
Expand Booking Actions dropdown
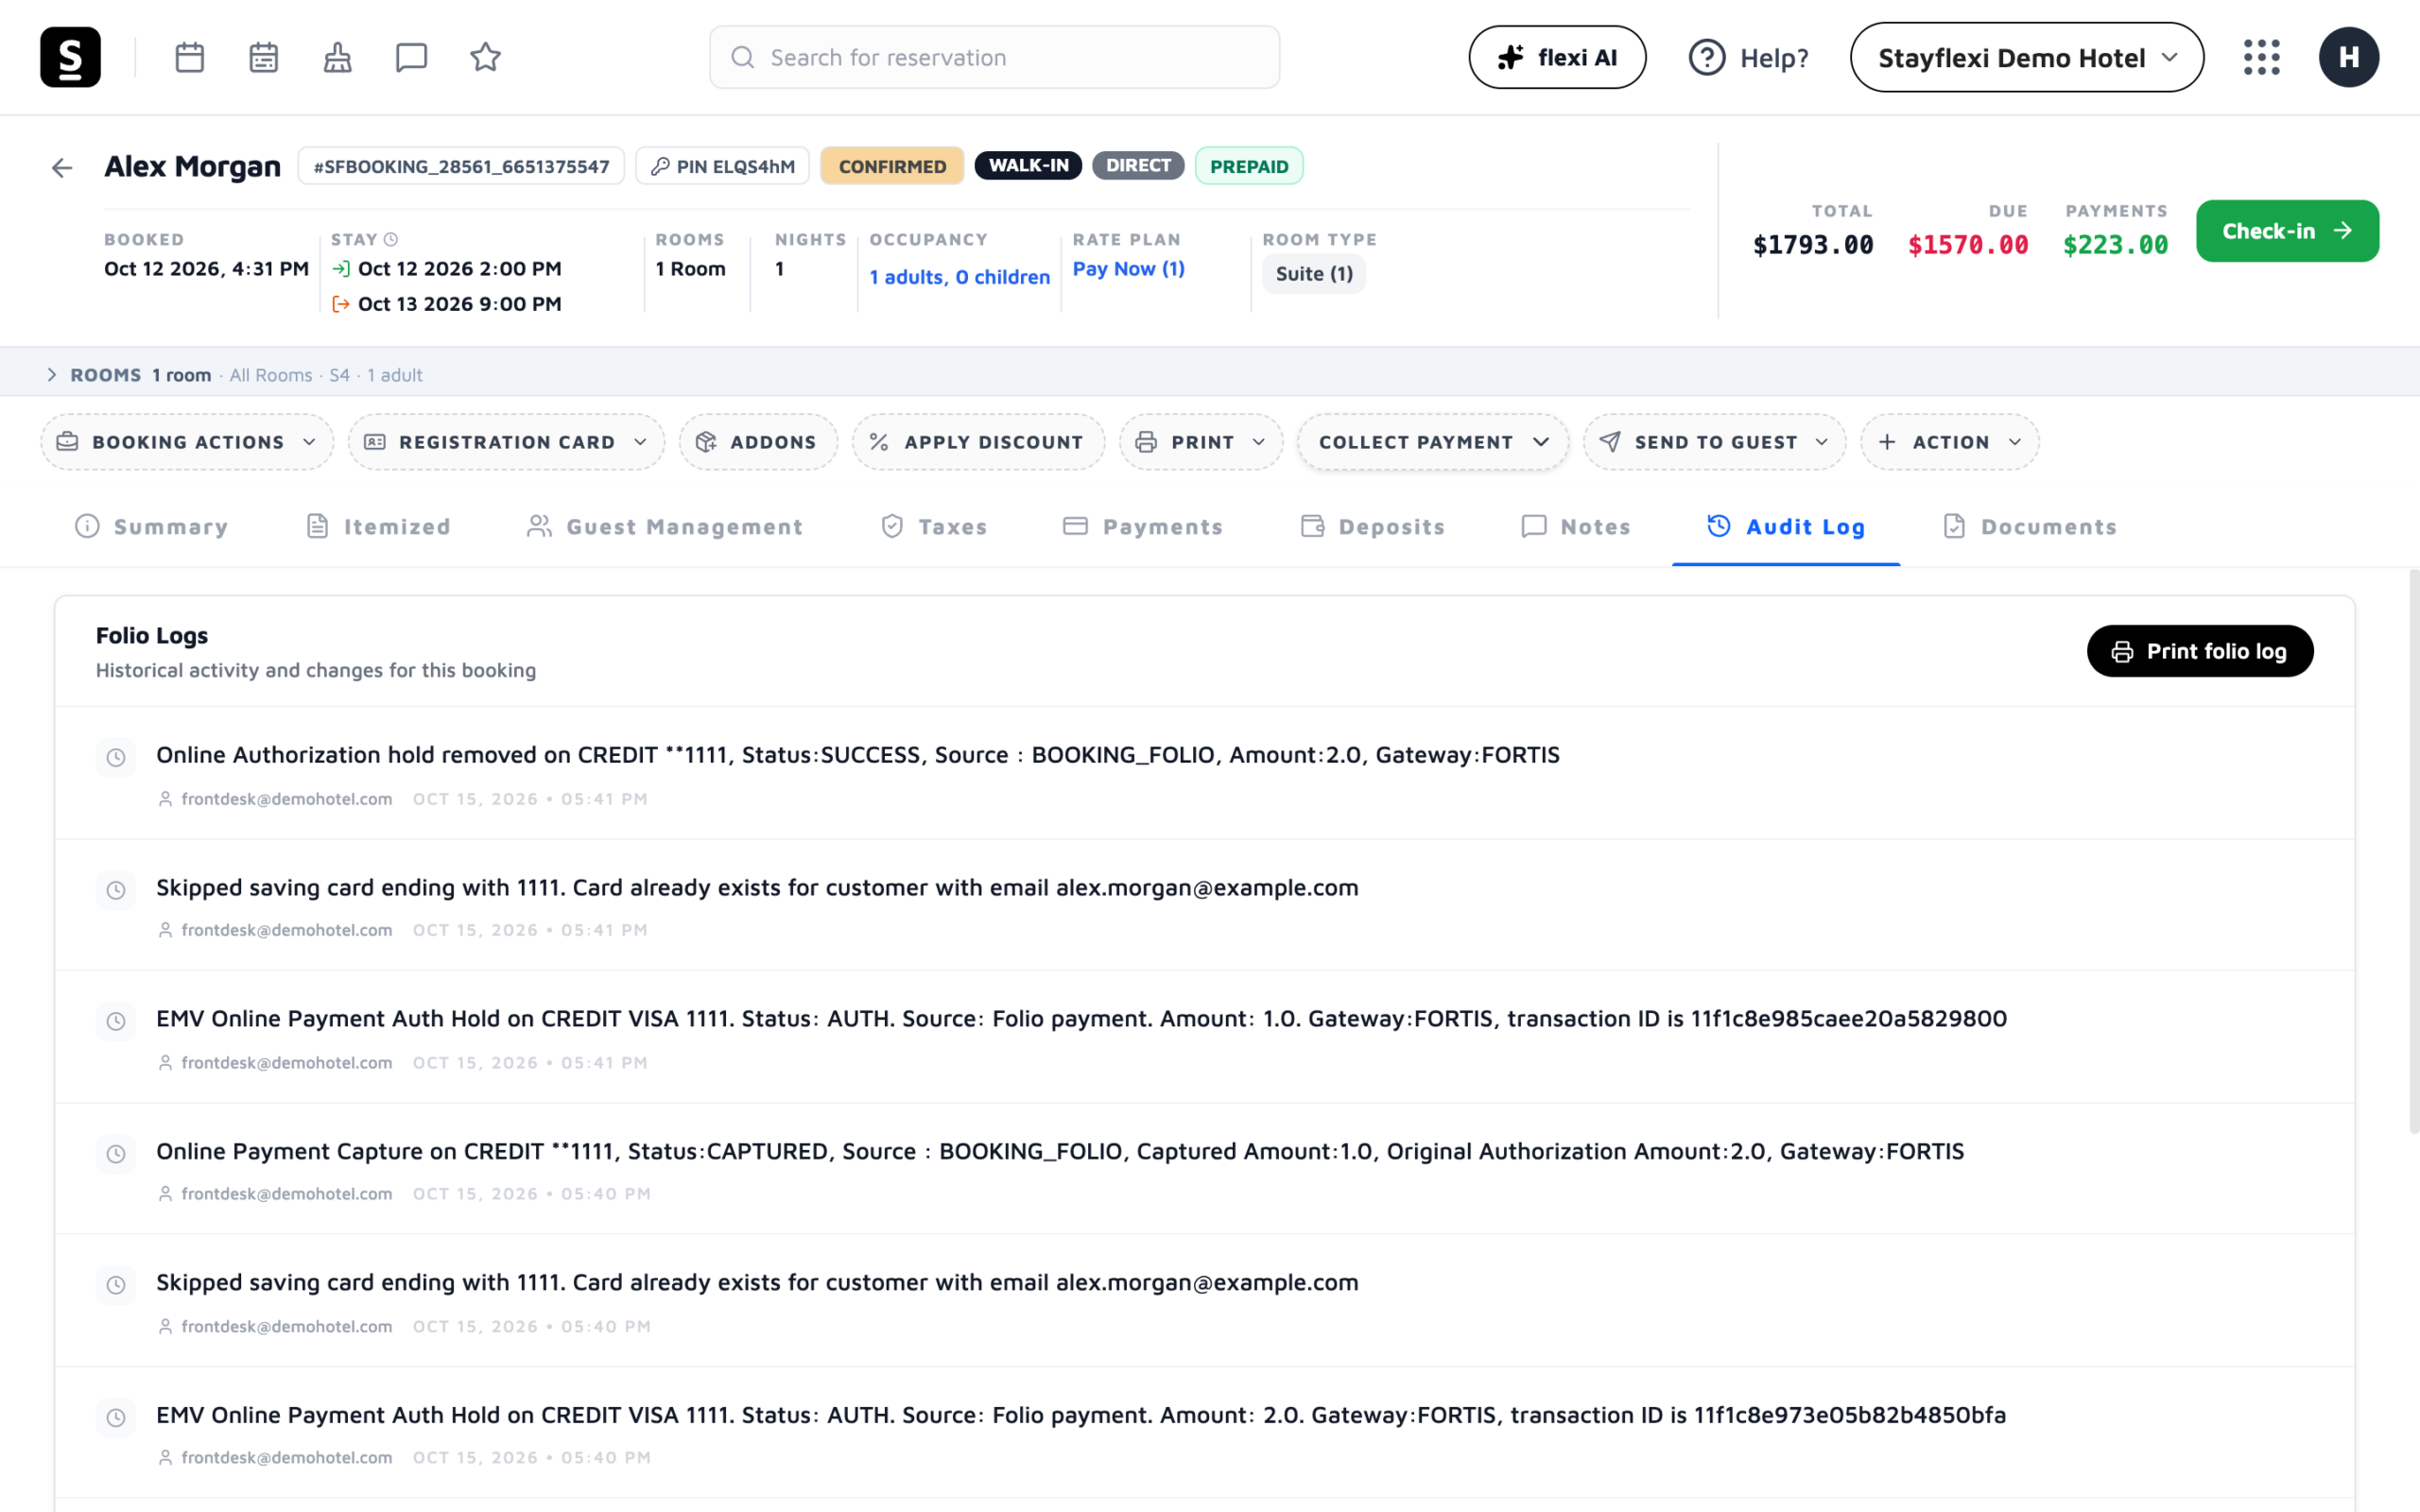[x=187, y=442]
